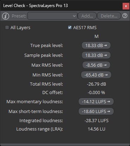Click the Integrated loudness label
The height and width of the screenshot is (146, 130).
click(x=41, y=121)
